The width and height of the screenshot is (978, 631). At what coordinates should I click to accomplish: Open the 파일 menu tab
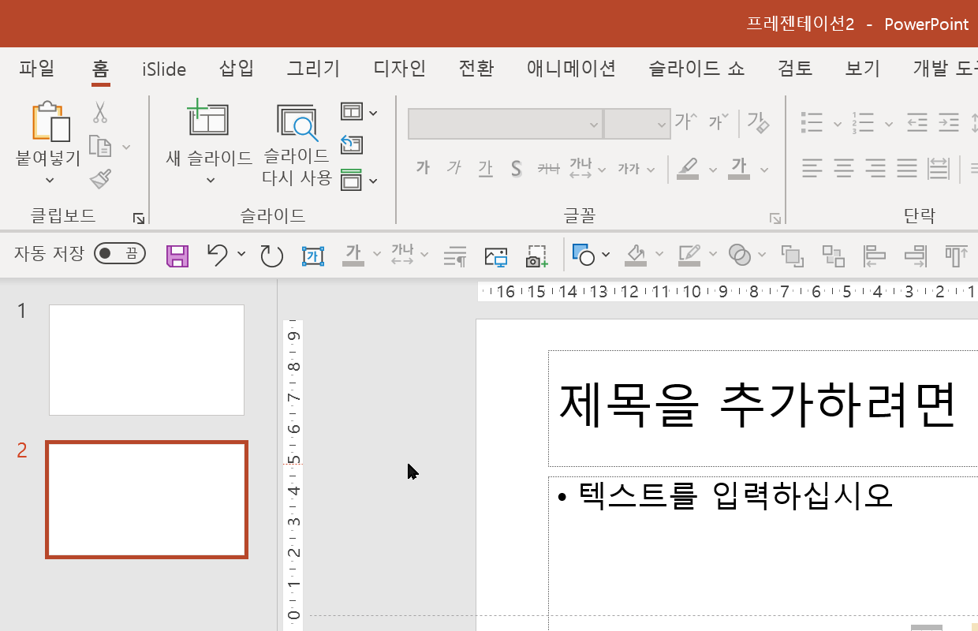coord(37,69)
